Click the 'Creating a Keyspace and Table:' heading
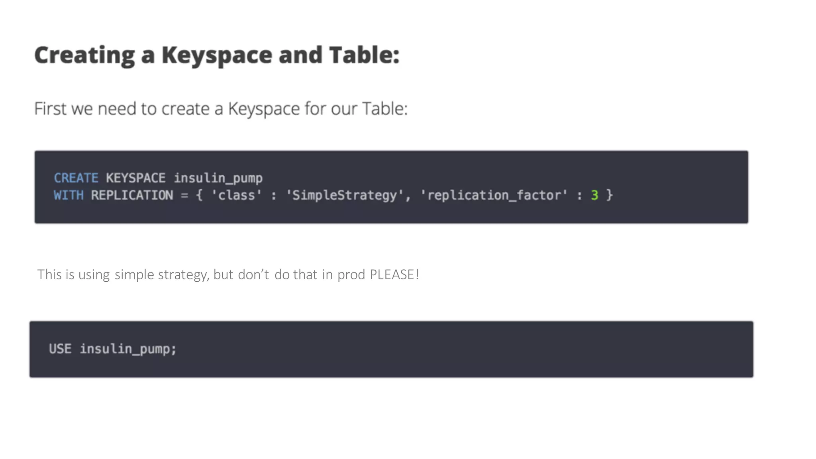816x459 pixels. (x=216, y=55)
